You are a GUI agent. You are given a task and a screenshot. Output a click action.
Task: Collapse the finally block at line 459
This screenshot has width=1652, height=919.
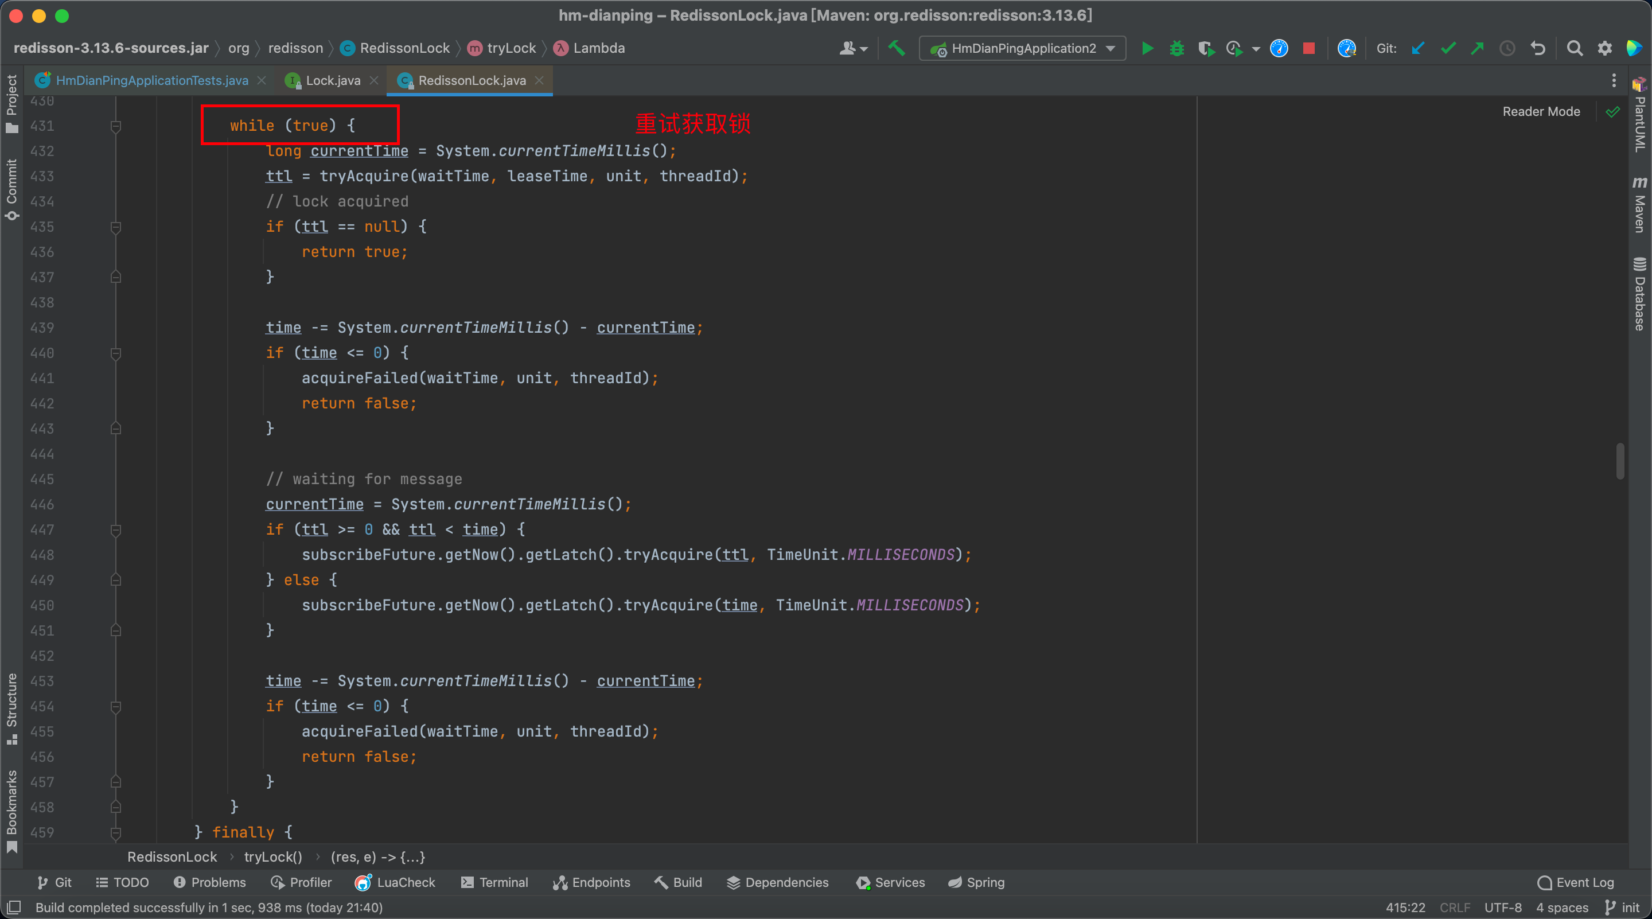pyautogui.click(x=116, y=832)
